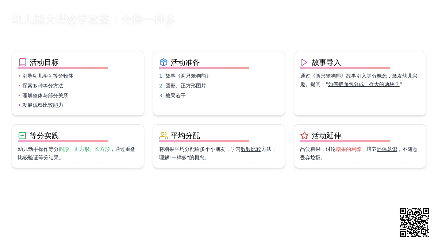The image size is (438, 246).
Task: Click the number 1 marker before 故事《两只笨狗熊》
Action: (161, 76)
